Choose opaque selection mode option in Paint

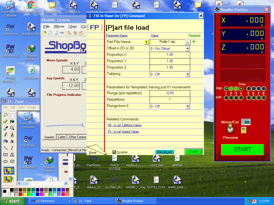(9, 171)
